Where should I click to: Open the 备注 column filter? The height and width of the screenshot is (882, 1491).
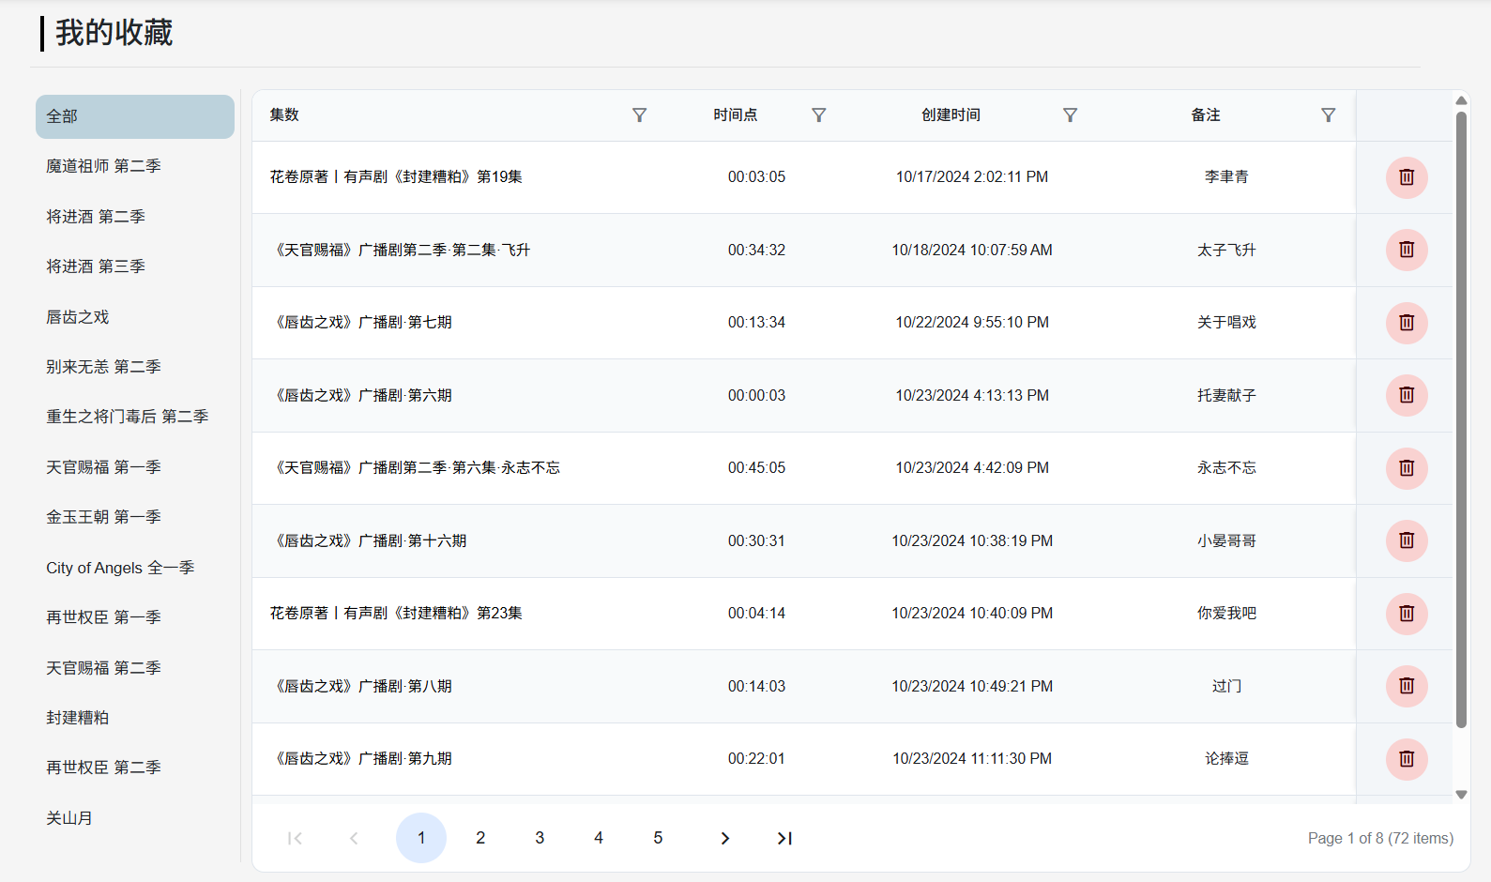click(1328, 115)
